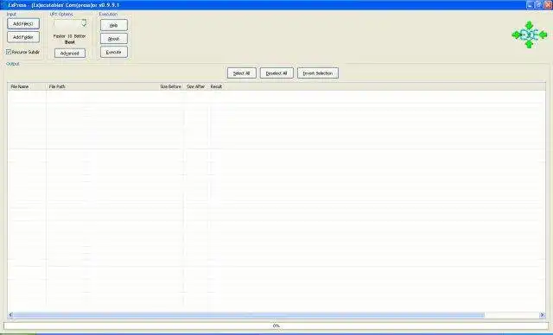Click the Size After column header
This screenshot has width=553, height=335.
click(196, 86)
